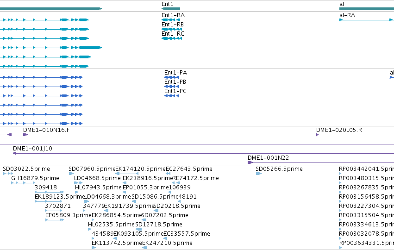The image size is (394, 250).
Task: Select the al-RA transcript line glyph
Action: pos(366,20)
